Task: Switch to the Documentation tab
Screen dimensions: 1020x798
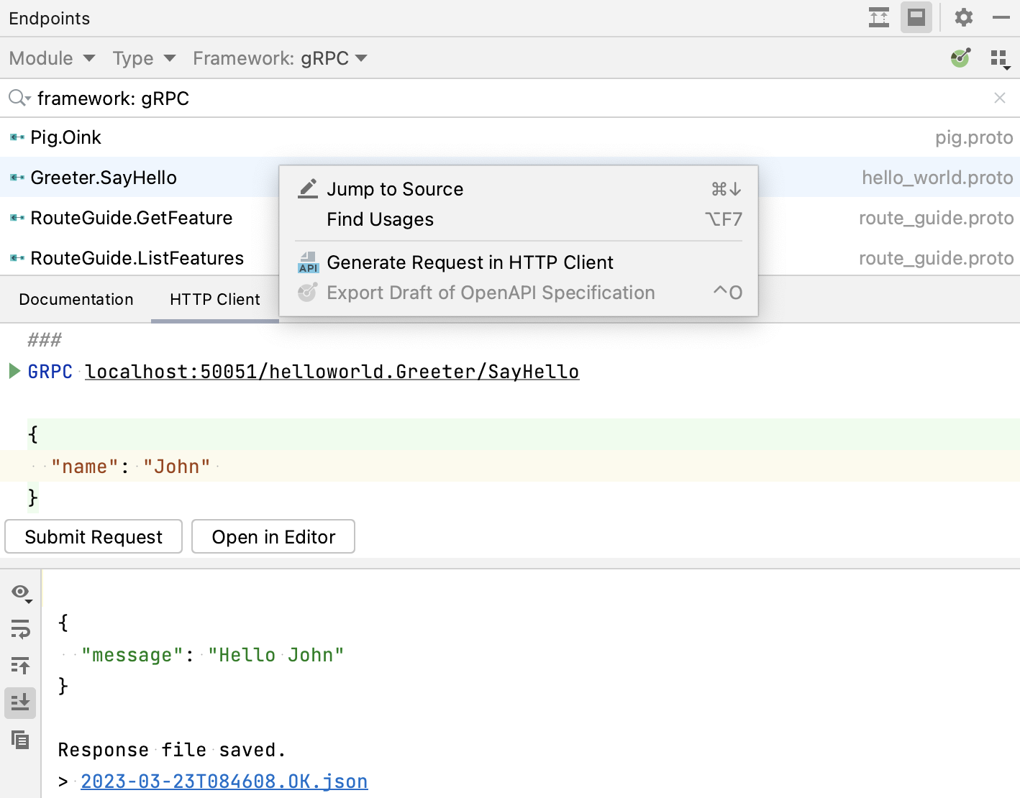Action: coord(76,299)
